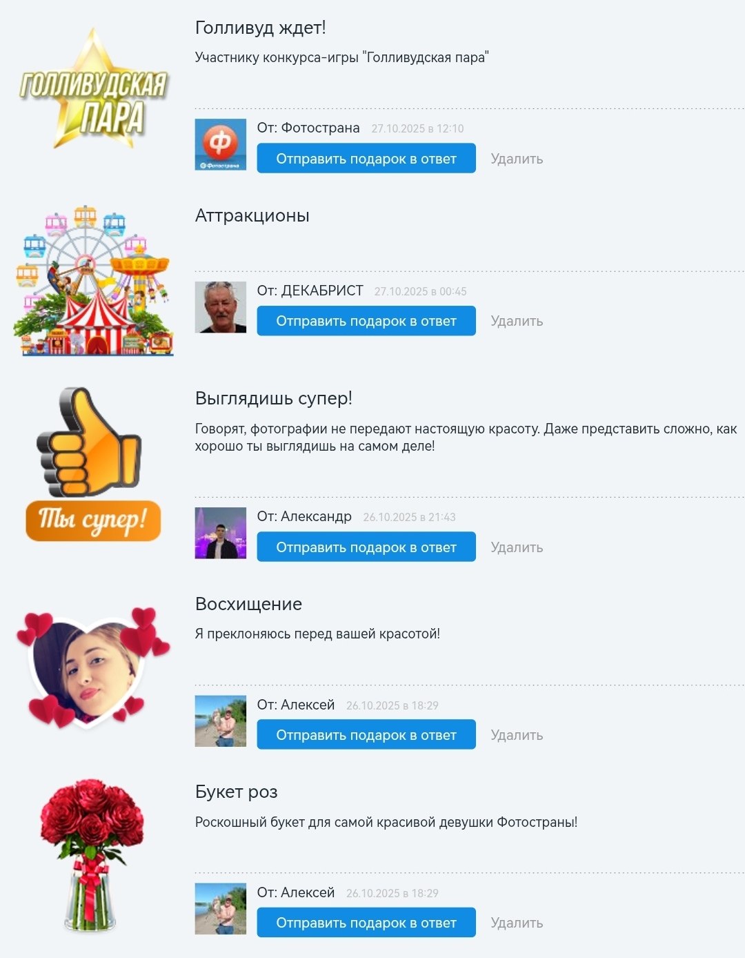Send a reply gift to Фотострана
The image size is (745, 958).
[366, 158]
